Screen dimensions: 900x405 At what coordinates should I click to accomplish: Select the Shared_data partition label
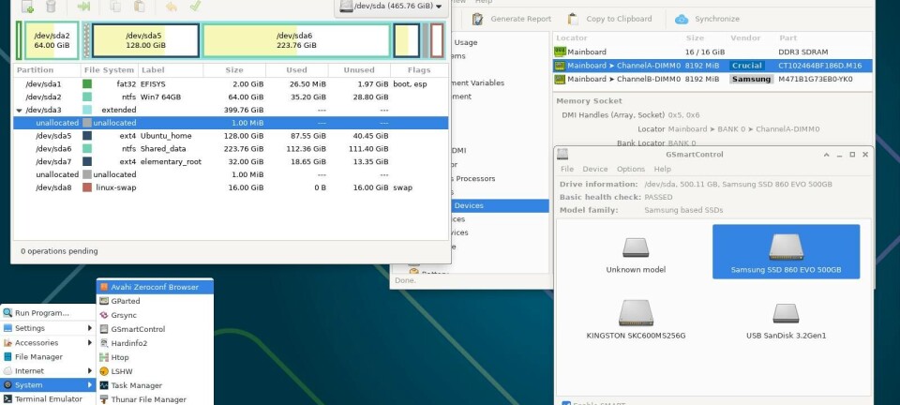click(x=163, y=148)
